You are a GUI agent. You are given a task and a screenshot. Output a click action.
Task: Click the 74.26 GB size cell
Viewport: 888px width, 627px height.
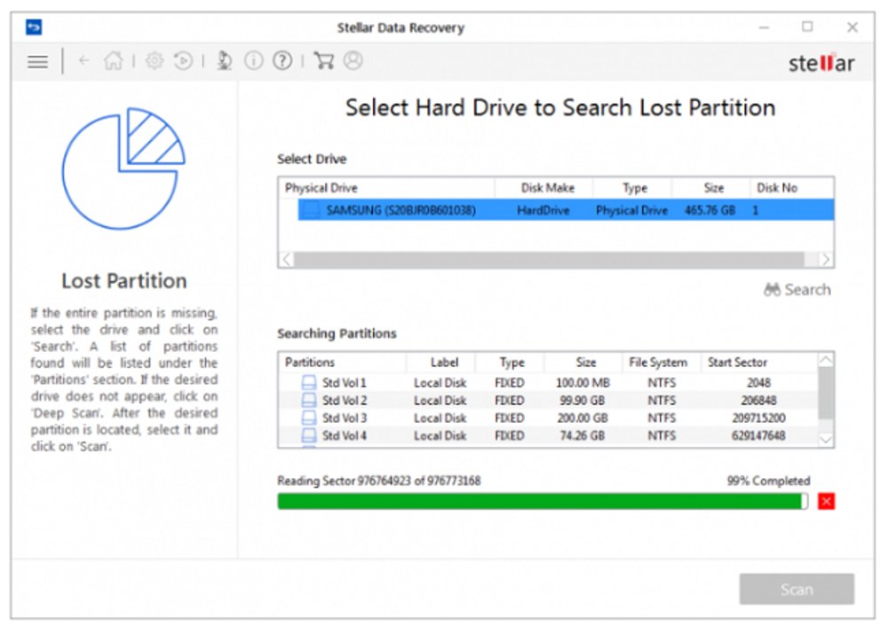[x=583, y=435]
